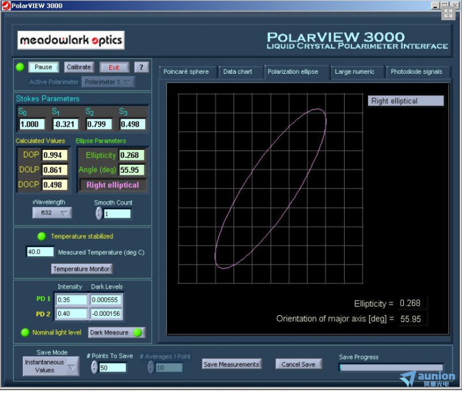462x393 pixels.
Task: Click the Ellipticity readout below the plot
Action: 412,304
